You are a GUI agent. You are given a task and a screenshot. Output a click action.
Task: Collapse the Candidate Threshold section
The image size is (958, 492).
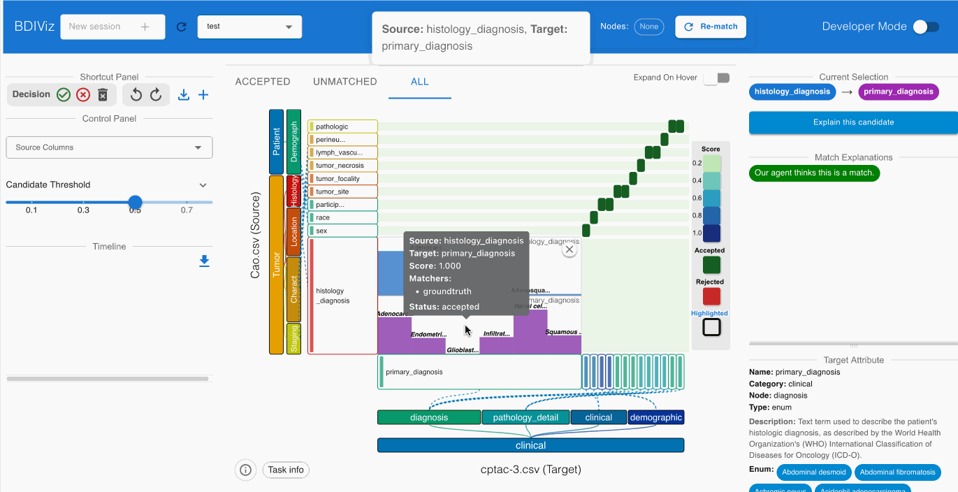pos(203,185)
